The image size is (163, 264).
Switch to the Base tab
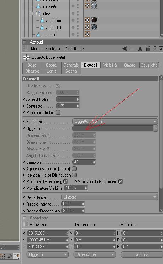(x=32, y=65)
